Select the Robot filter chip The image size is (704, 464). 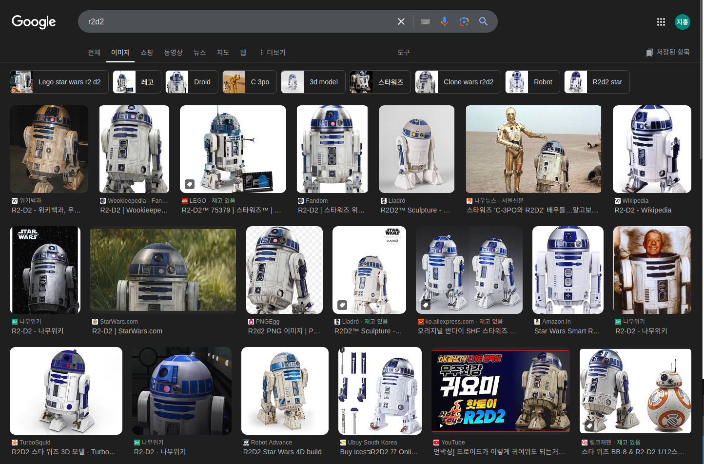tap(532, 82)
